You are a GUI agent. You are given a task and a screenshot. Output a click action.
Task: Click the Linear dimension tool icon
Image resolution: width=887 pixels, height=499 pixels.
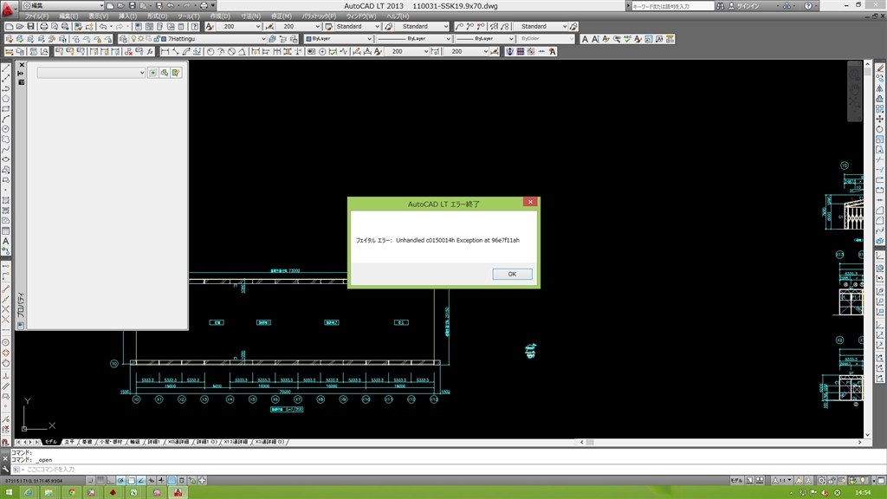click(x=165, y=51)
